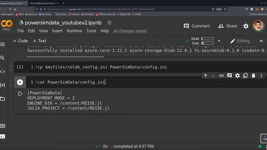
Task: Delete the selected cell with trash icon
Action: [253, 76]
